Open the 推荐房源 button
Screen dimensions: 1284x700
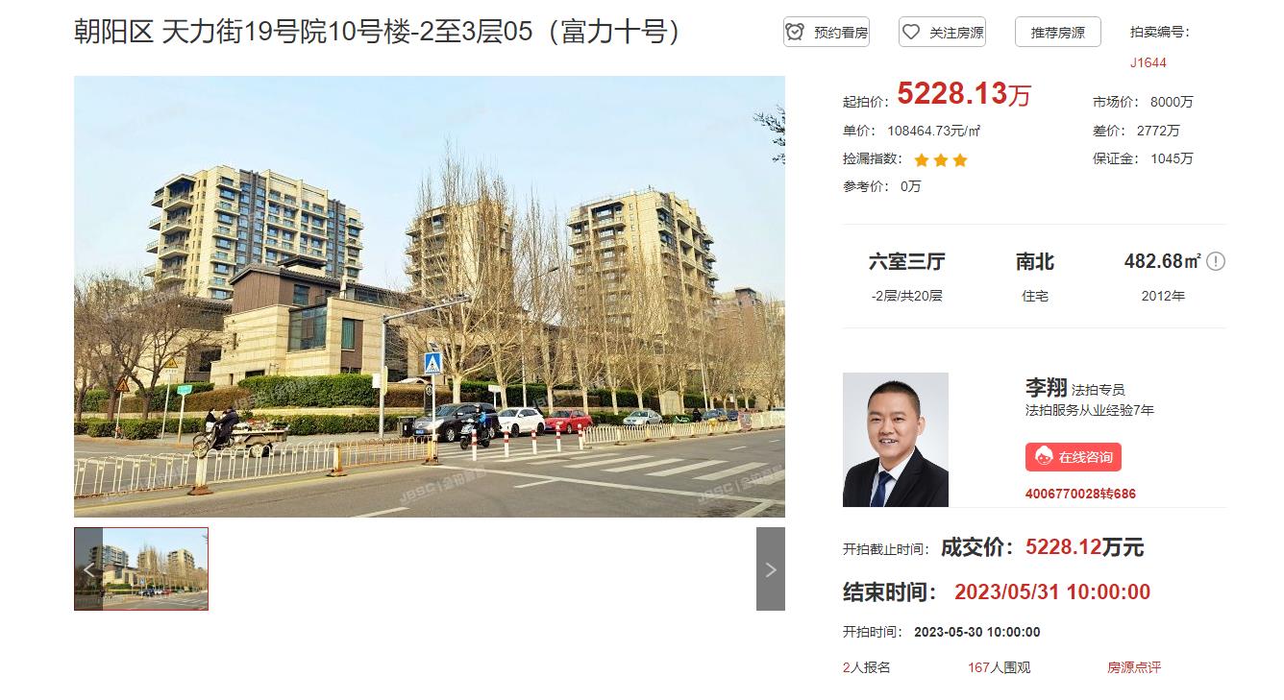pos(1058,32)
